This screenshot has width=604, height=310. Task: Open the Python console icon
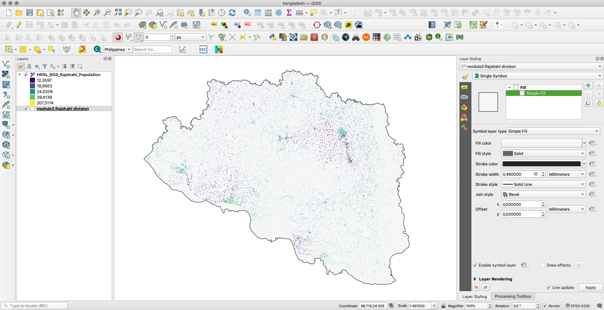[x=273, y=37]
